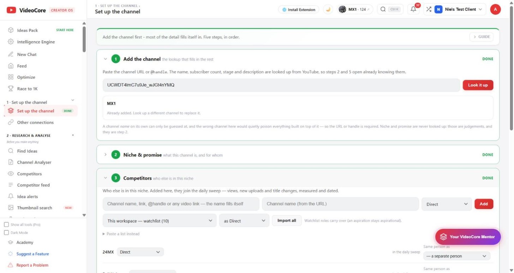Open the 24MX row Direct dropdown

click(140, 252)
